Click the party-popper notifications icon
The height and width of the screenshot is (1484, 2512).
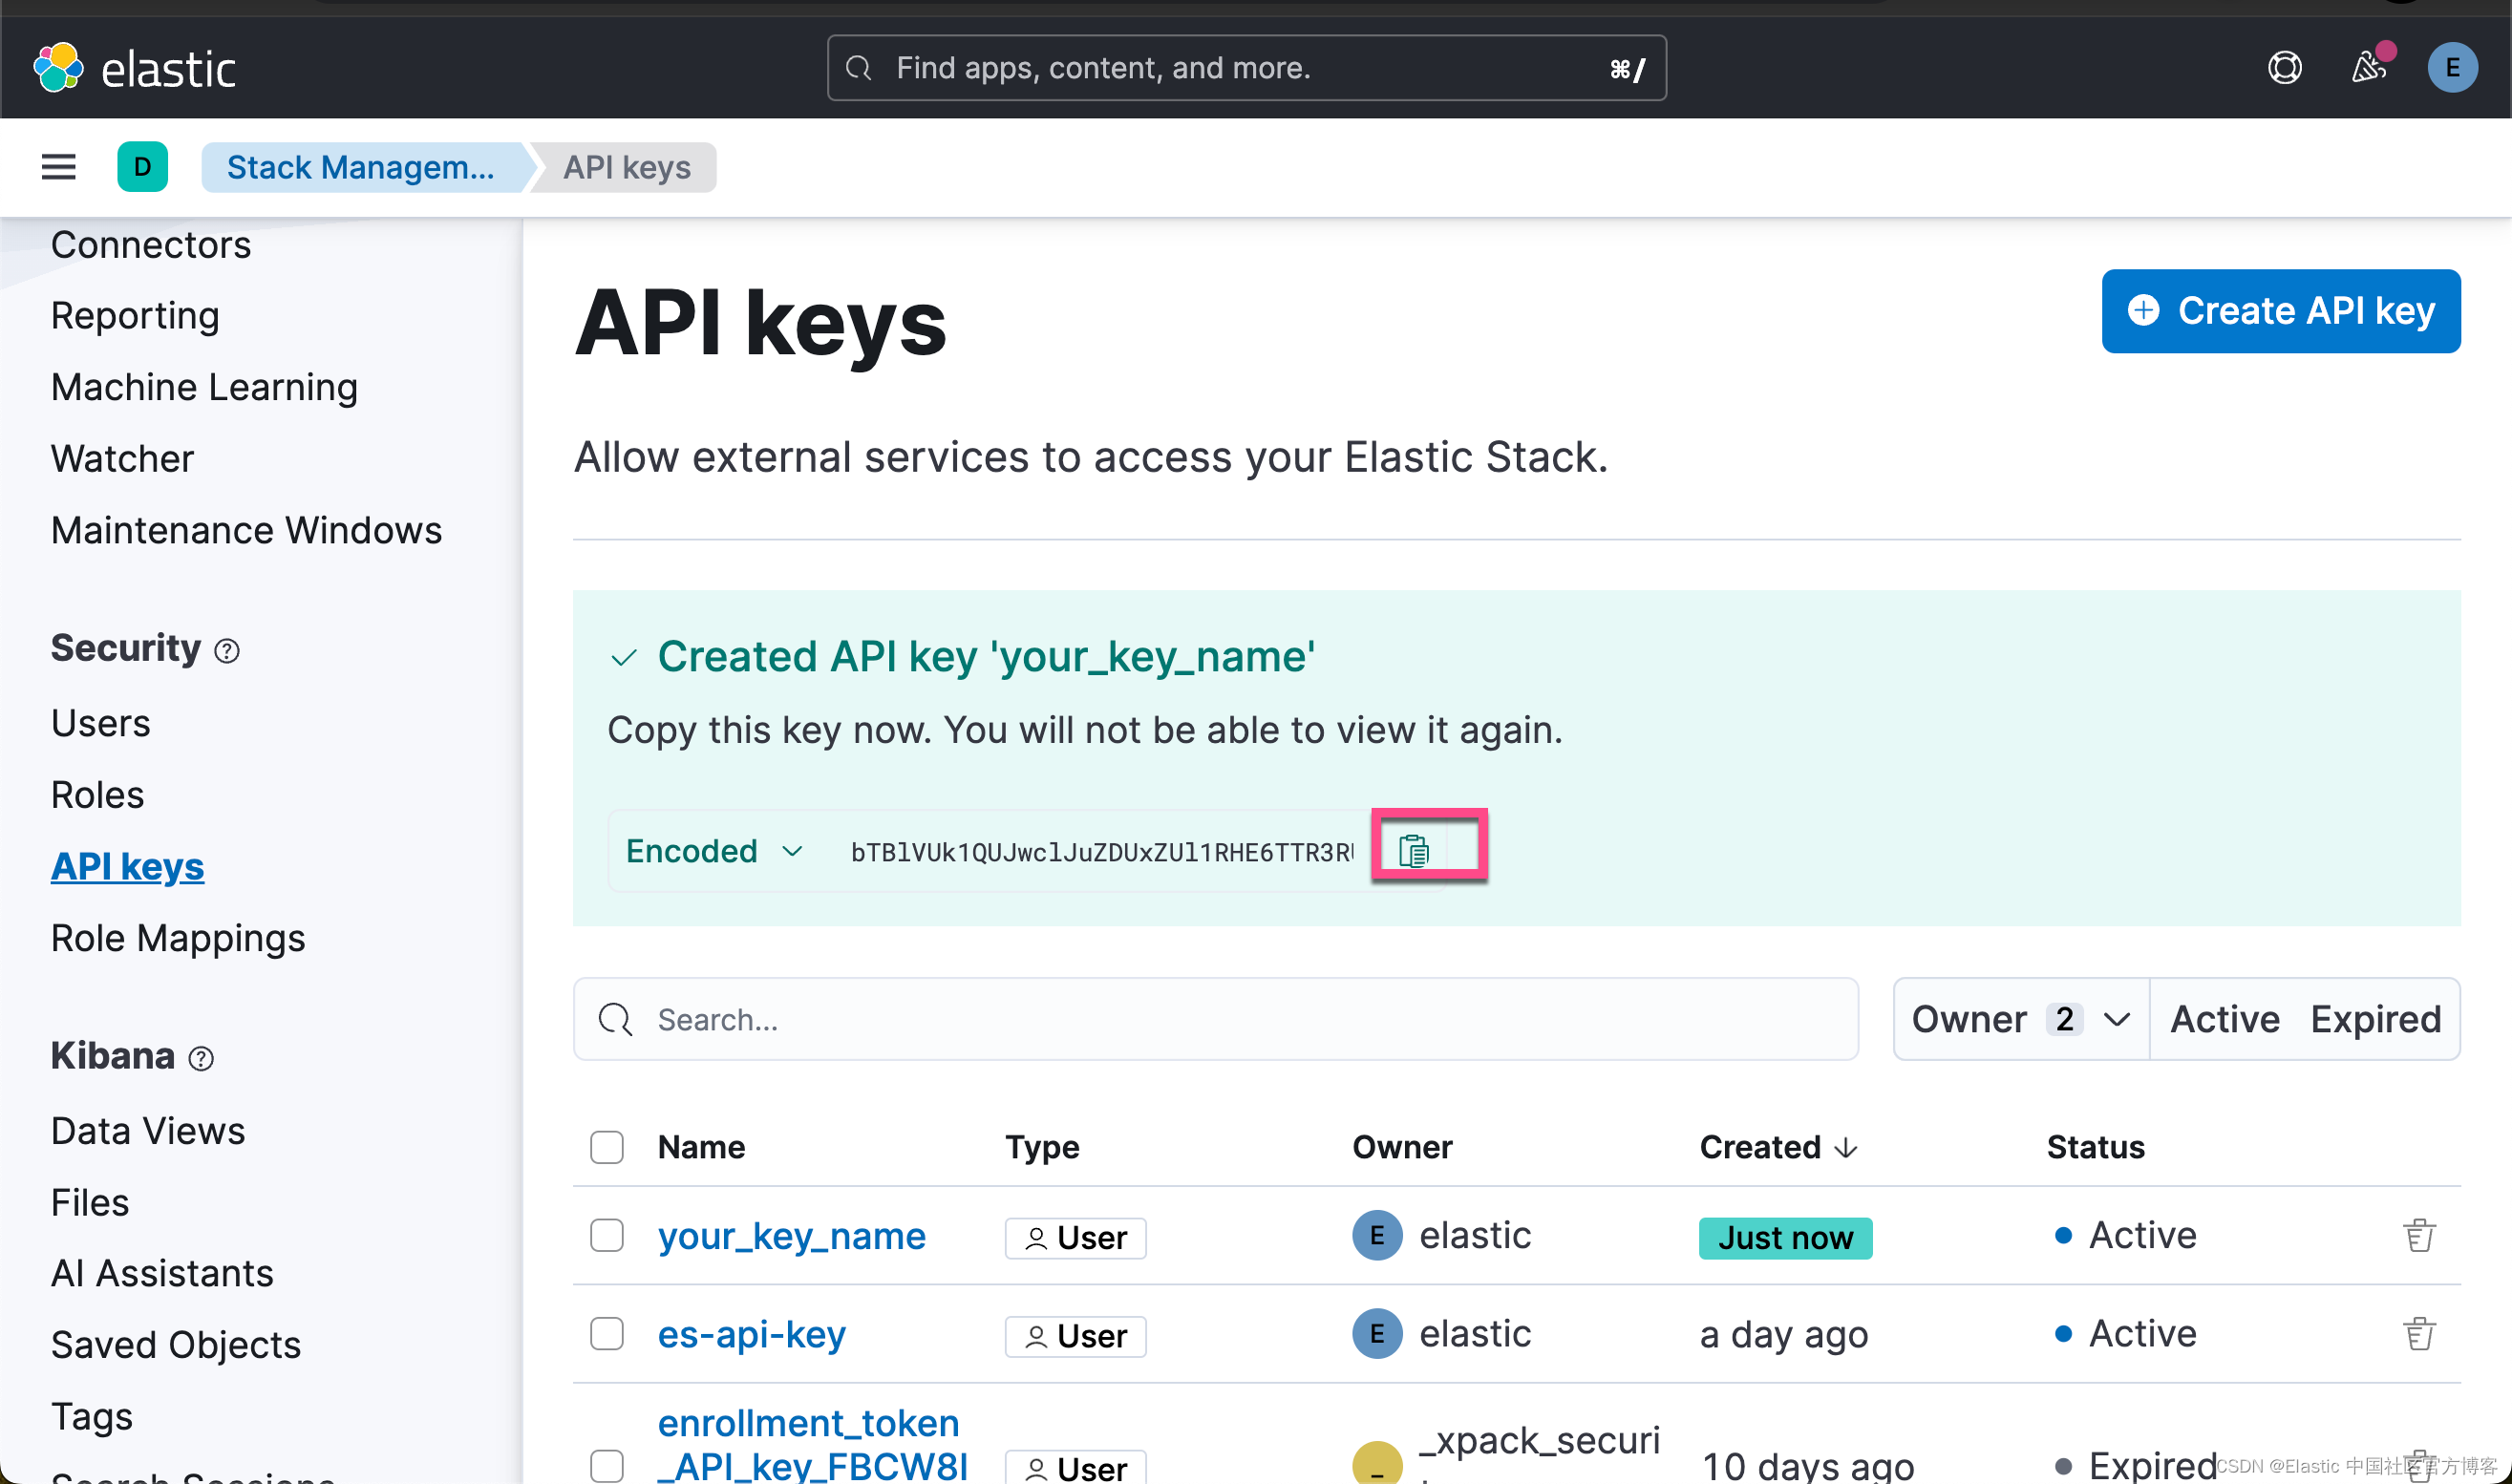(2368, 66)
